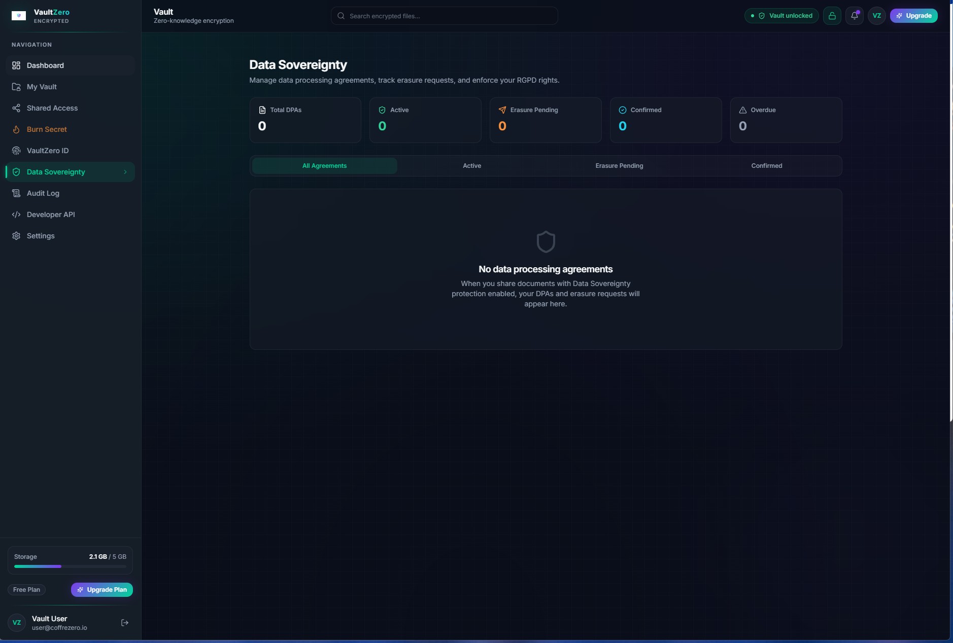This screenshot has height=643, width=953.
Task: Click the lock vault icon in header
Action: (x=832, y=16)
